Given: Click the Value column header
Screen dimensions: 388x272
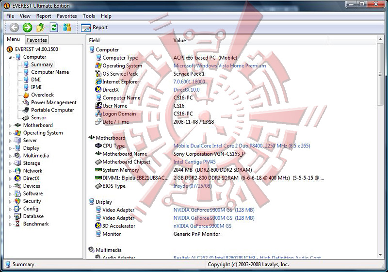Looking at the screenshot, I should point(249,40).
